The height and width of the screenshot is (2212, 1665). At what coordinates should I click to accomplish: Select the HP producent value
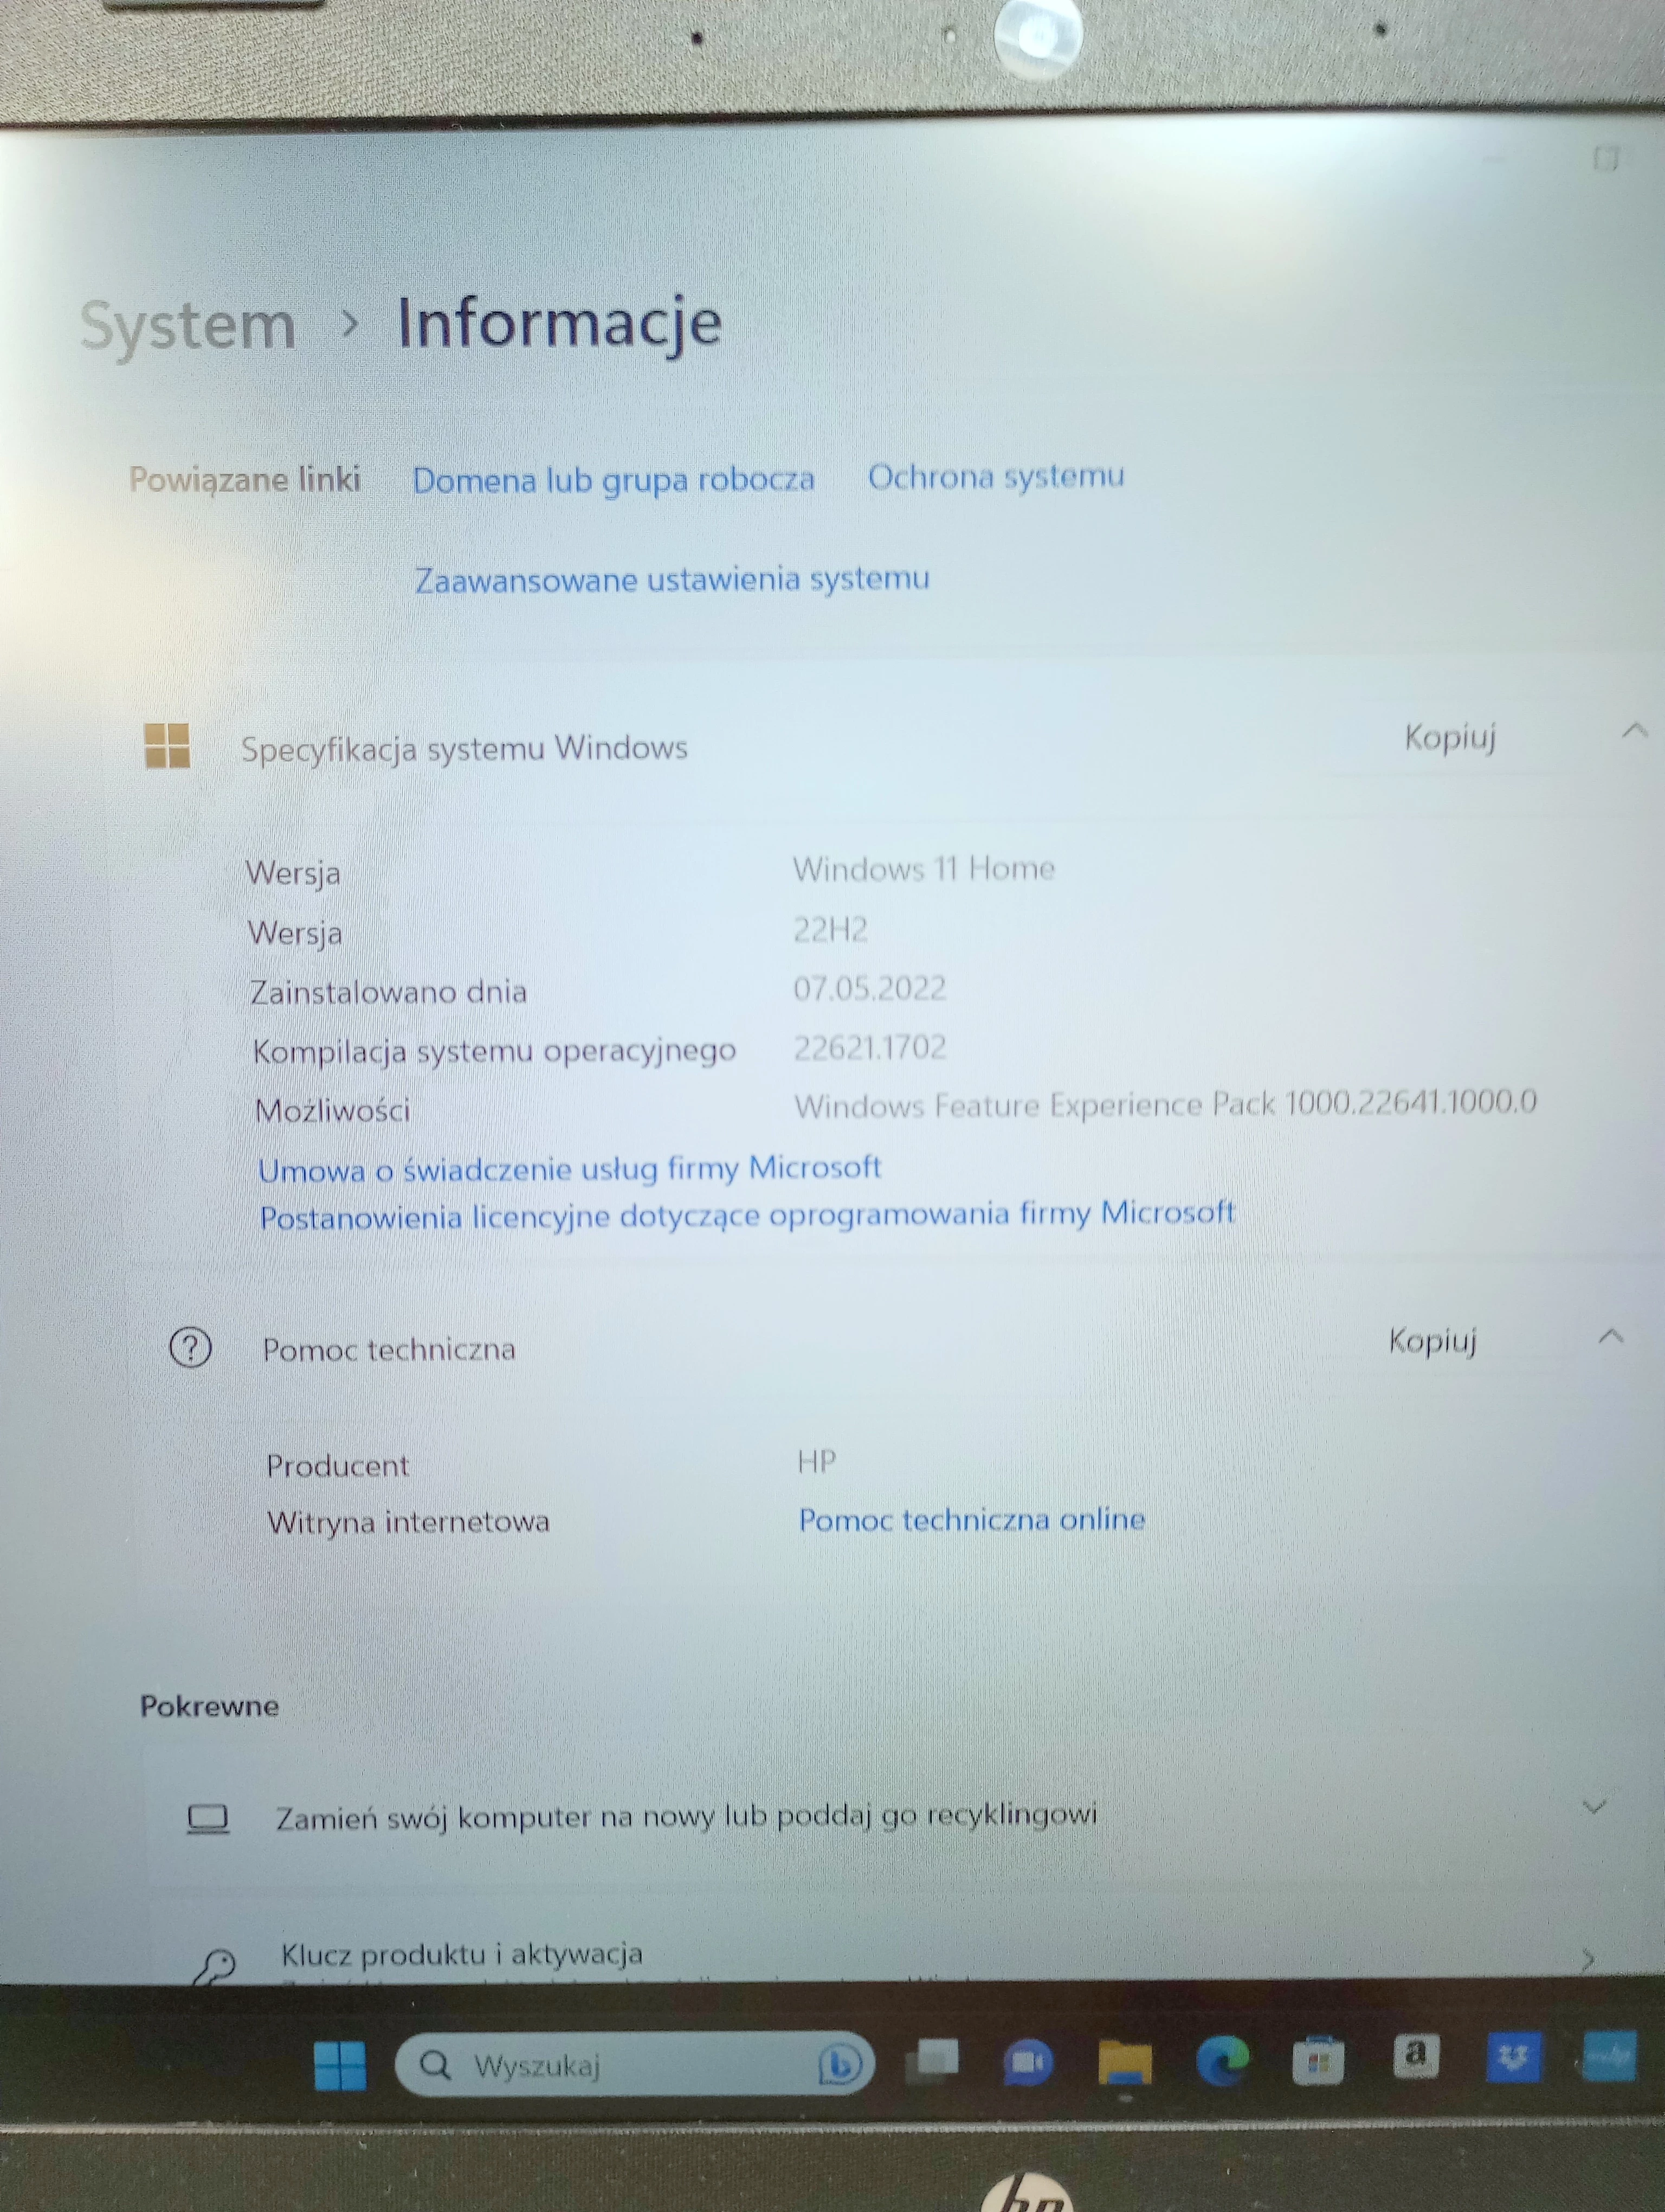[x=816, y=1462]
